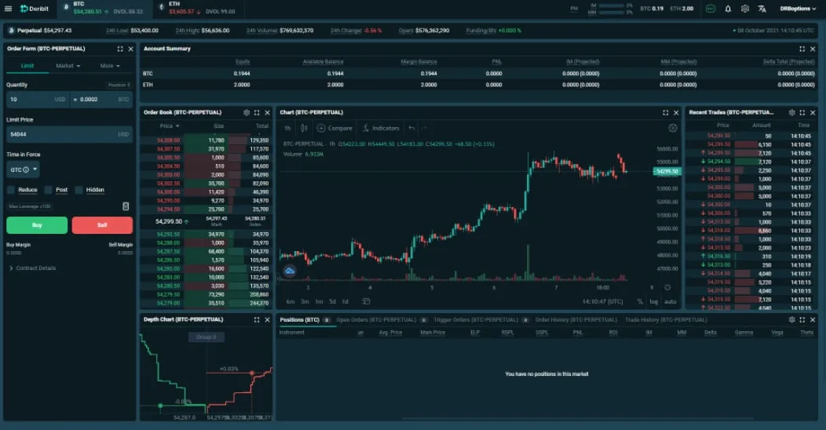
Task: Open the fee calculator icon in Order Form
Action: tap(126, 206)
